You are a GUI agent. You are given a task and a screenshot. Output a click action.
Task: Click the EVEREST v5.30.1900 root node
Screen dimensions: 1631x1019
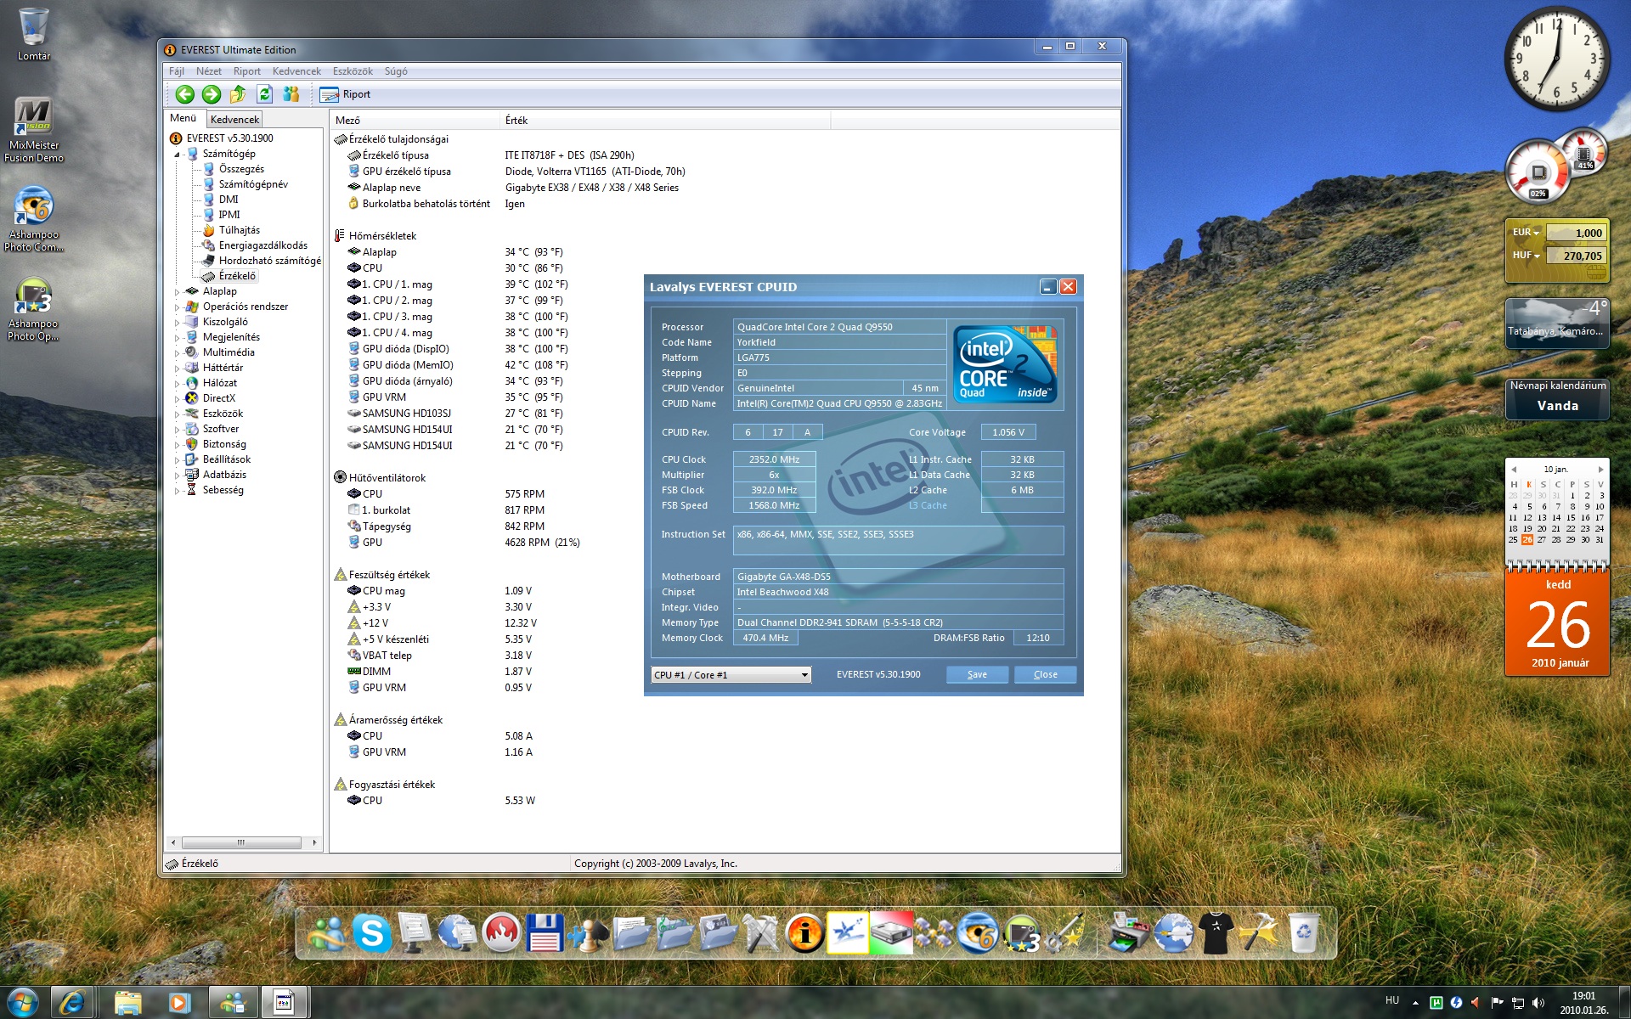tap(229, 138)
